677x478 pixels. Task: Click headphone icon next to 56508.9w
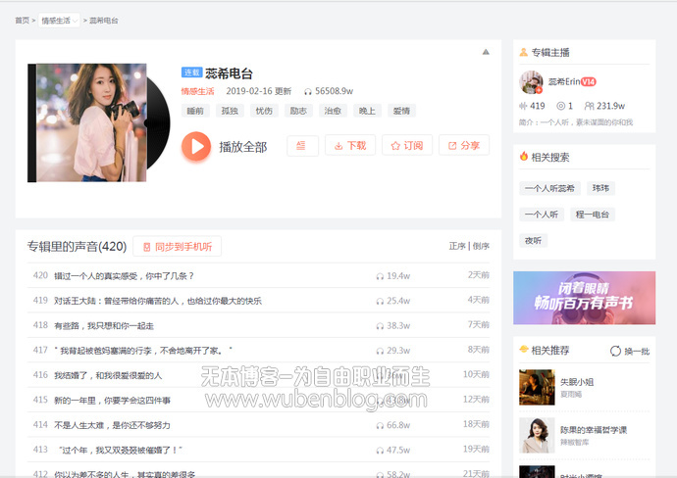point(308,91)
